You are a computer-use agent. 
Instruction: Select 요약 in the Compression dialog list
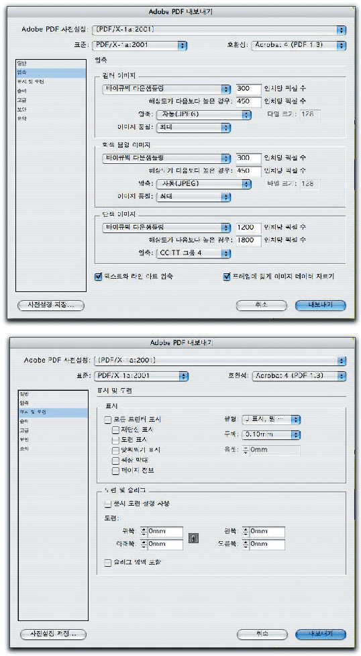[50, 118]
